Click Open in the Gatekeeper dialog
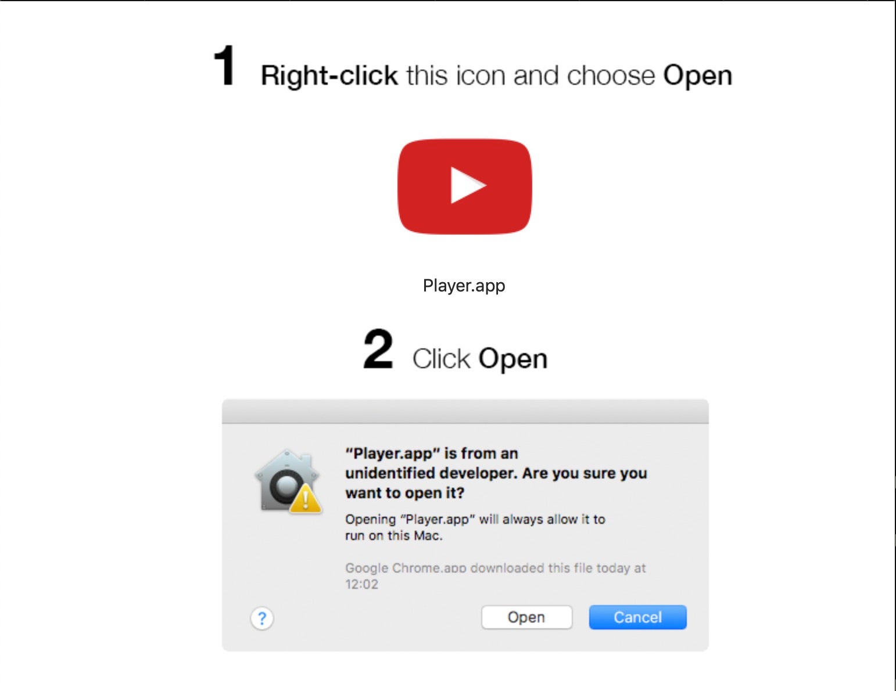Screen dimensions: 896x691 526,617
